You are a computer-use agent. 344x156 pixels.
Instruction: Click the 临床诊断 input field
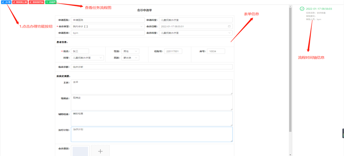[x=152, y=67]
